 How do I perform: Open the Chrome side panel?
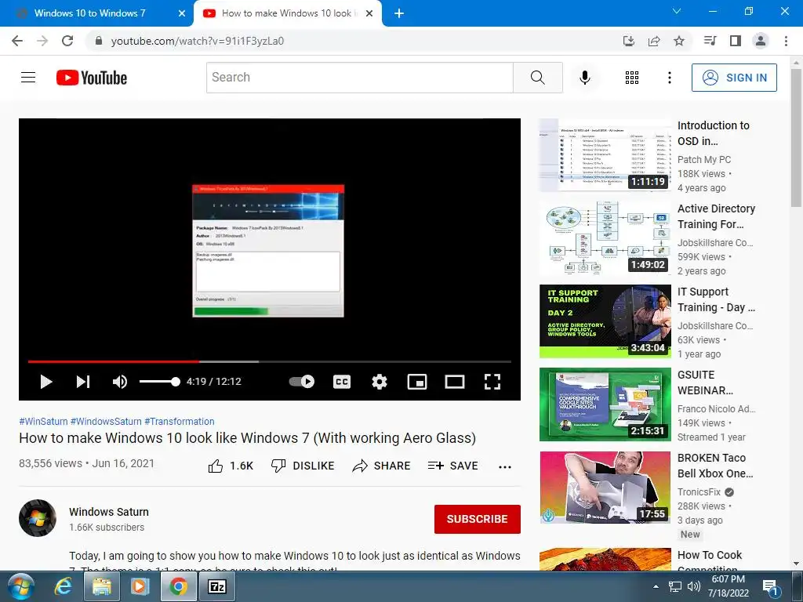click(736, 41)
